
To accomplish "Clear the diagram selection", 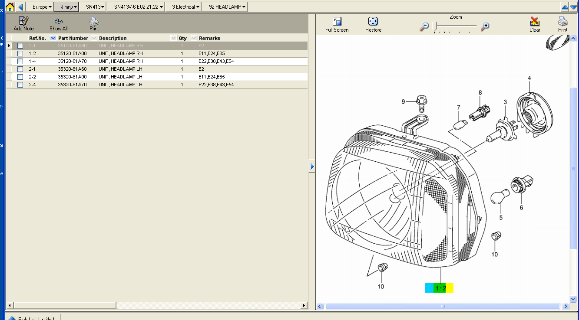I will (x=535, y=22).
